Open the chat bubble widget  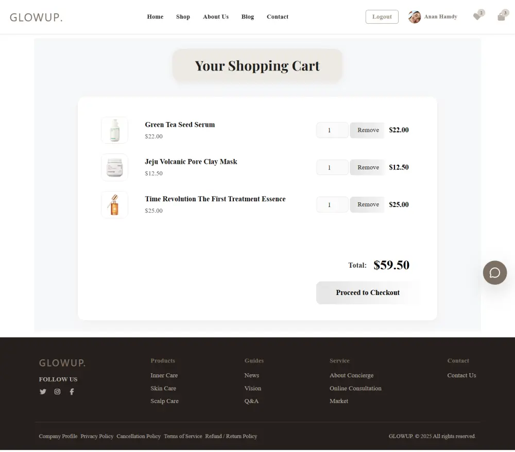tap(494, 273)
